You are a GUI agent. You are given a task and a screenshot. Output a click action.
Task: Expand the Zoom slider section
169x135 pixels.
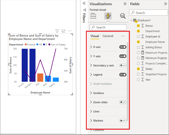pos(91,102)
